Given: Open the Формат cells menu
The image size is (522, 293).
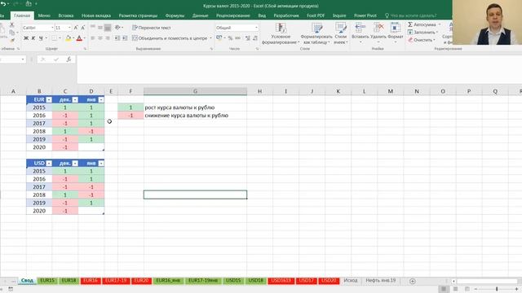Looking at the screenshot, I should pos(396,33).
